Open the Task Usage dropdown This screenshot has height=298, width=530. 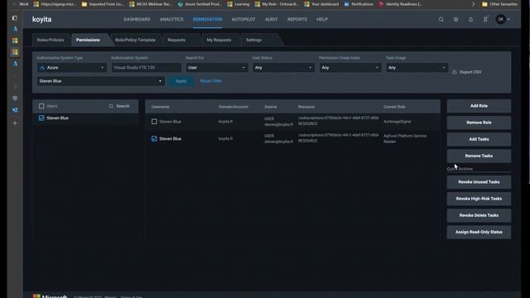pyautogui.click(x=417, y=68)
